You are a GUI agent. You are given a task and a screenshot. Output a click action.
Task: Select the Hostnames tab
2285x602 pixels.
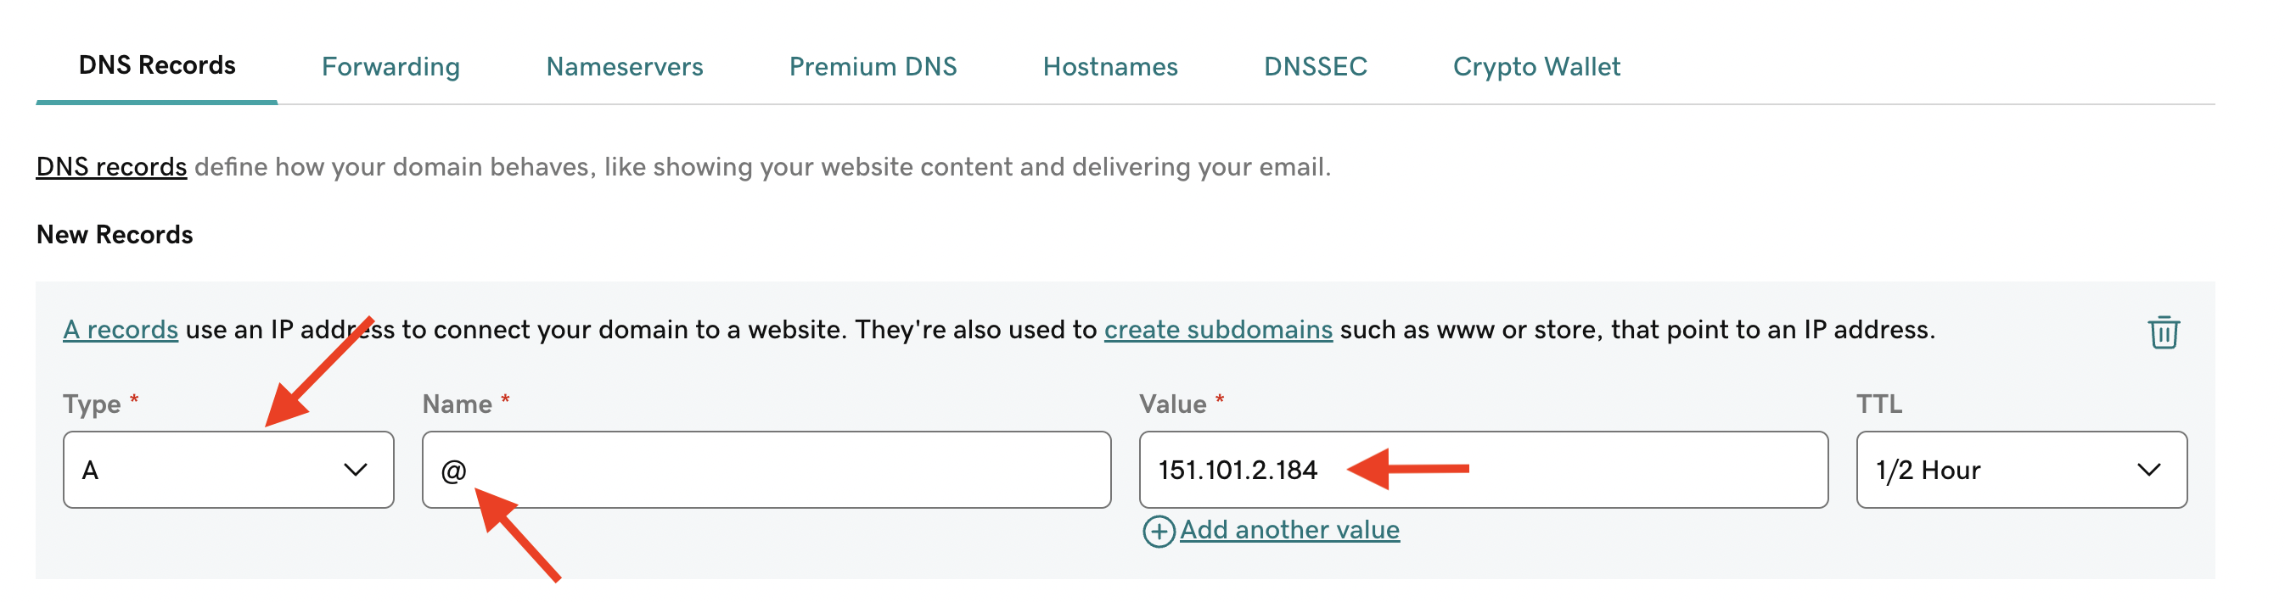(1109, 66)
